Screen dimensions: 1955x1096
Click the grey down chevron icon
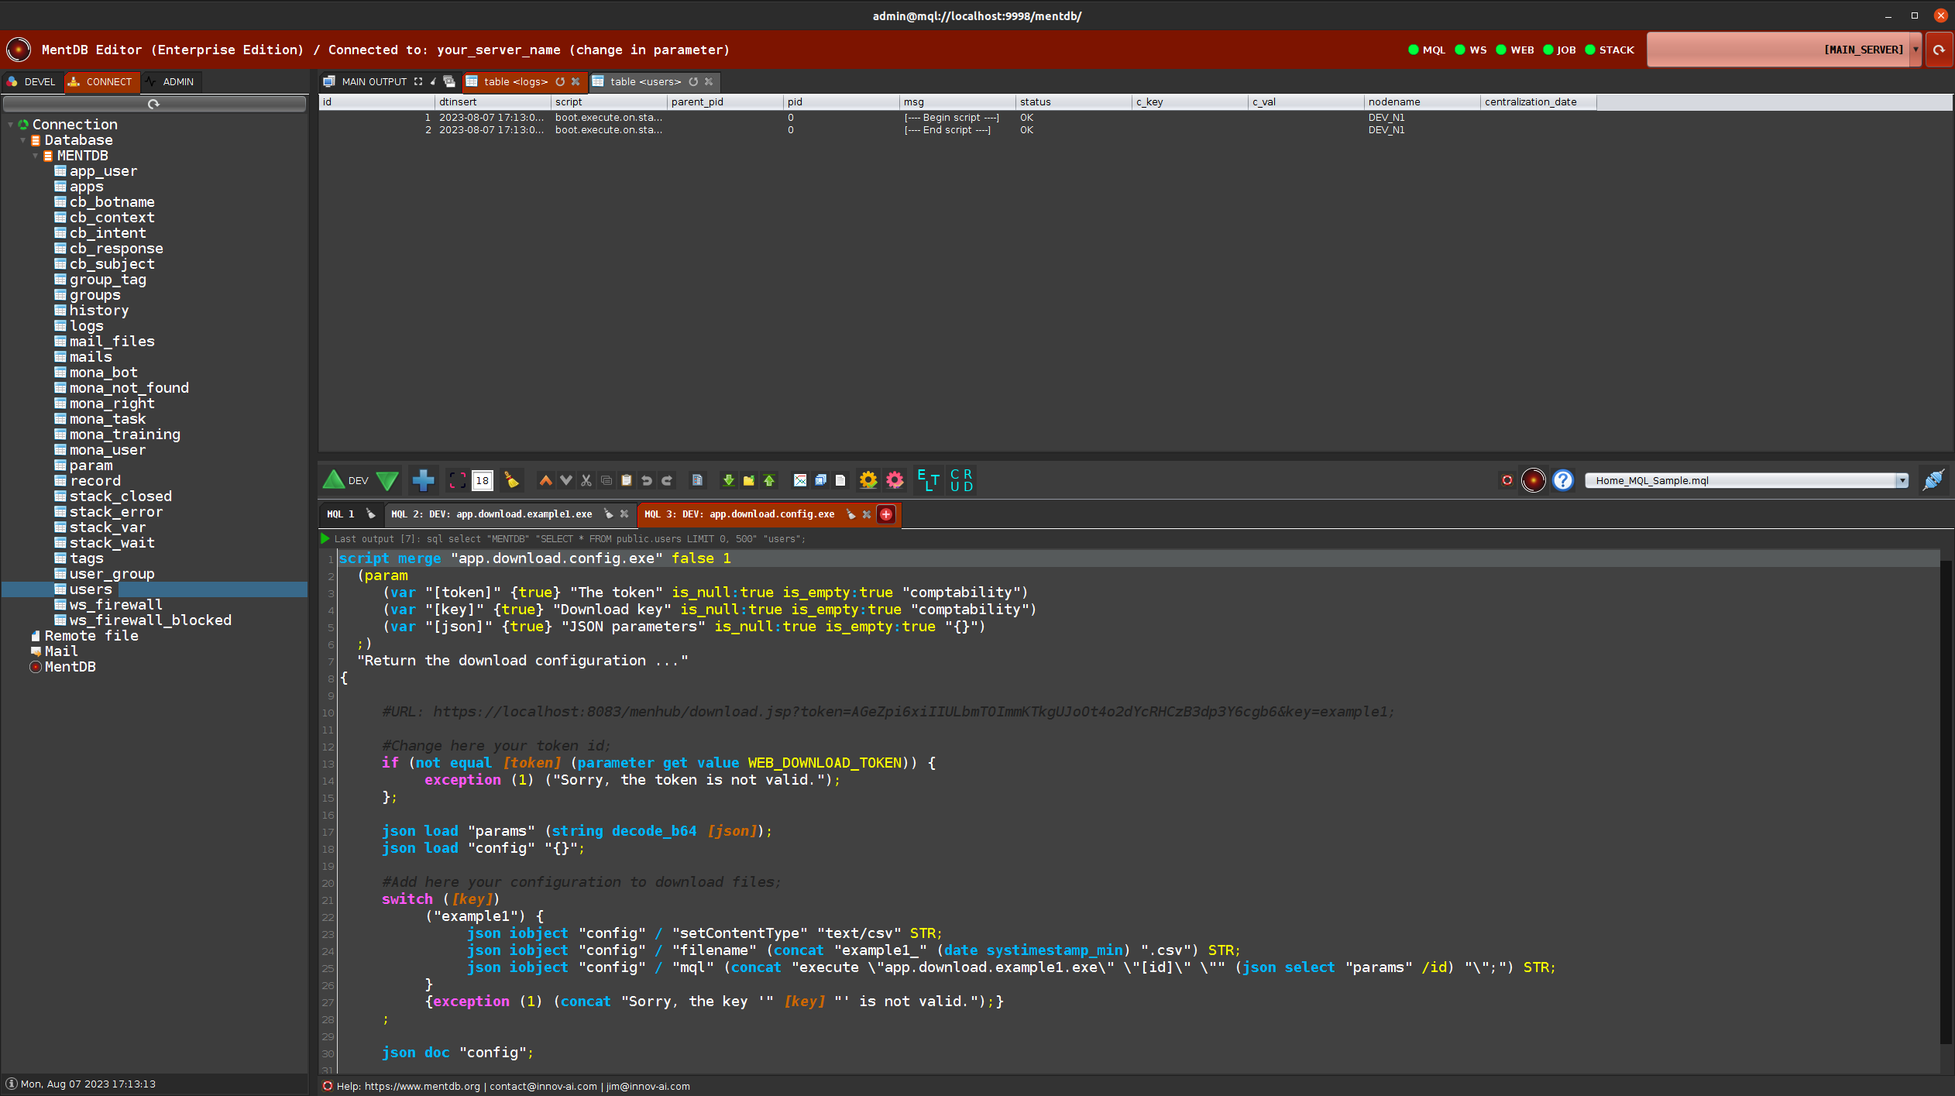566,480
